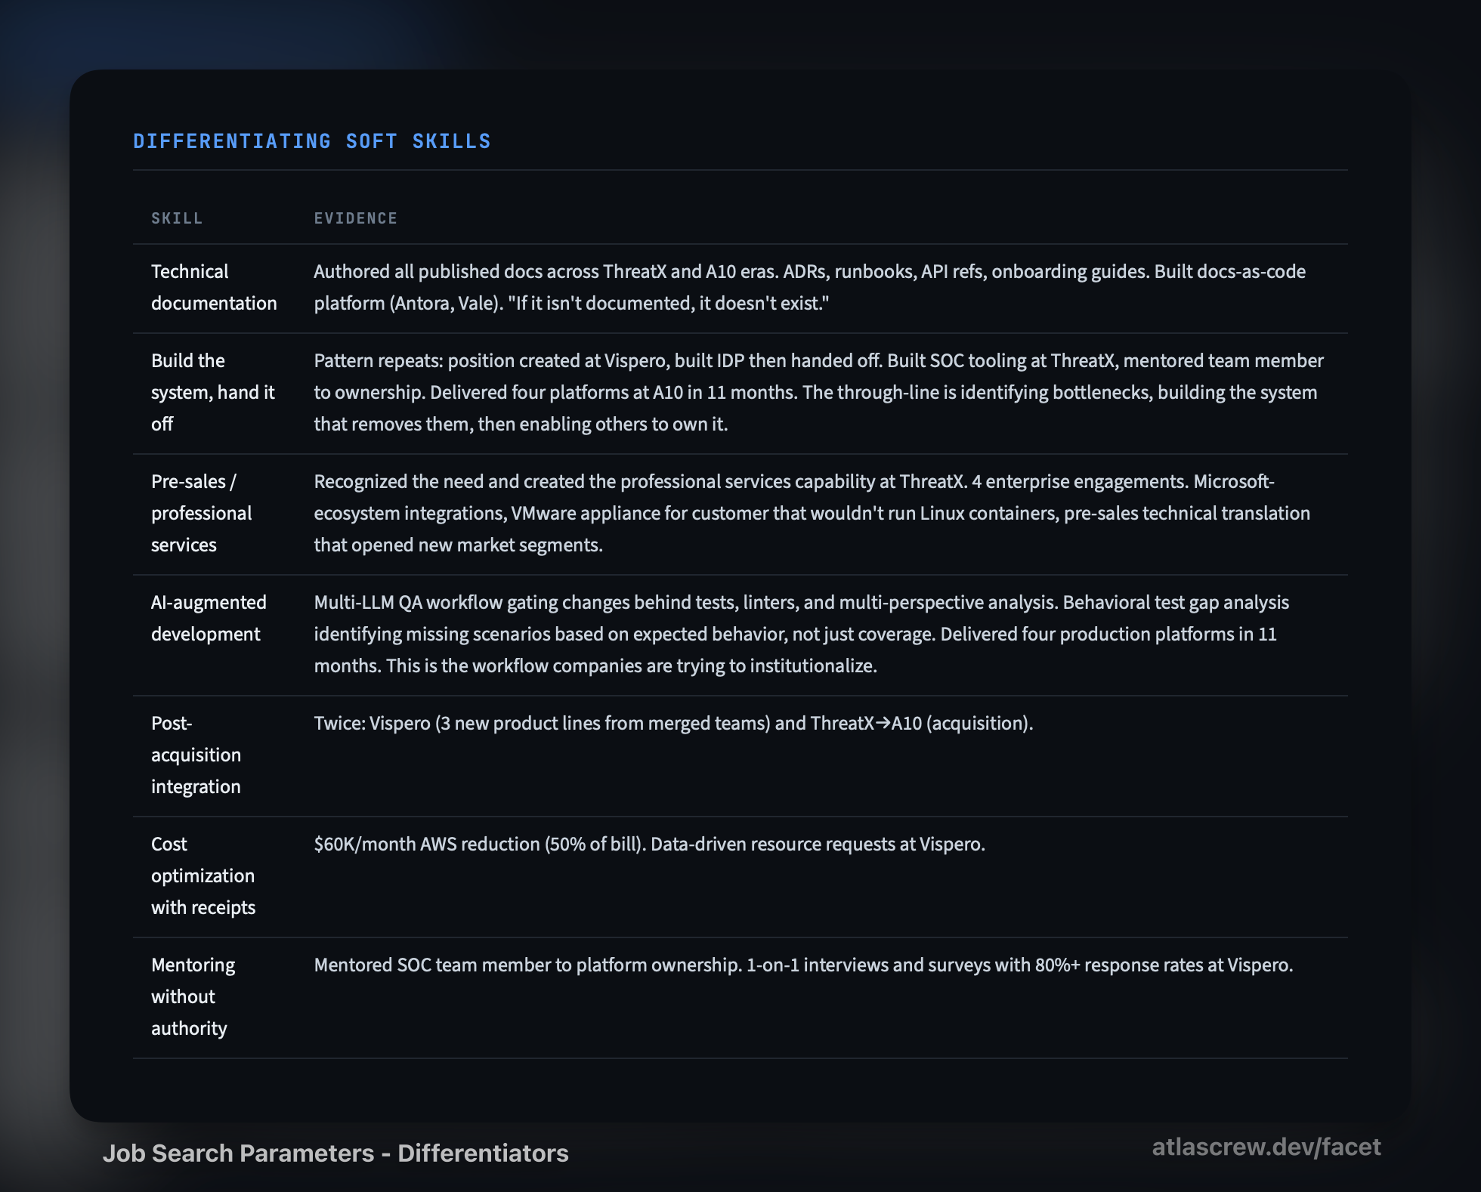Select the Multi-LLM QA workflow evidence text
1481x1192 pixels.
point(801,634)
